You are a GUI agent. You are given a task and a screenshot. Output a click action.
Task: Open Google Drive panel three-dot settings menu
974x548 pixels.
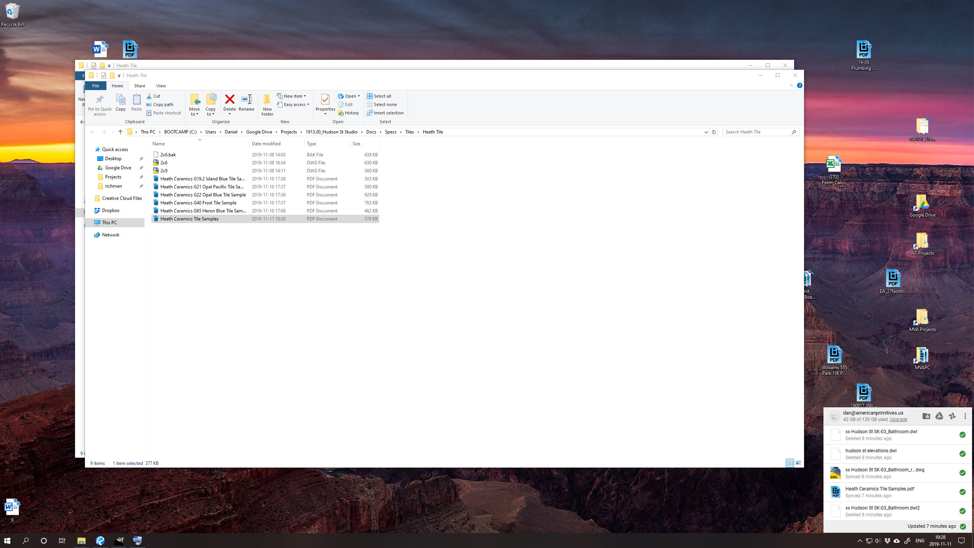click(x=965, y=416)
